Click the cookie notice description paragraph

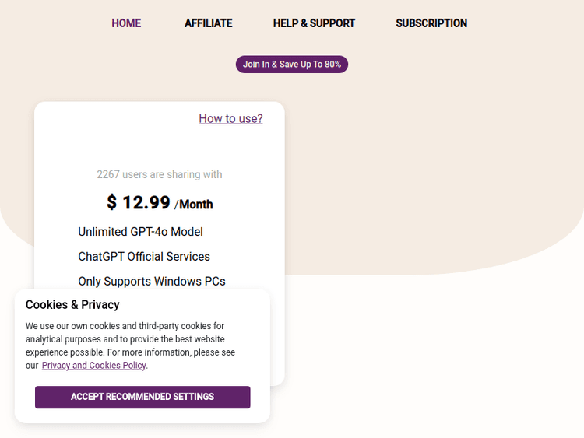128,339
